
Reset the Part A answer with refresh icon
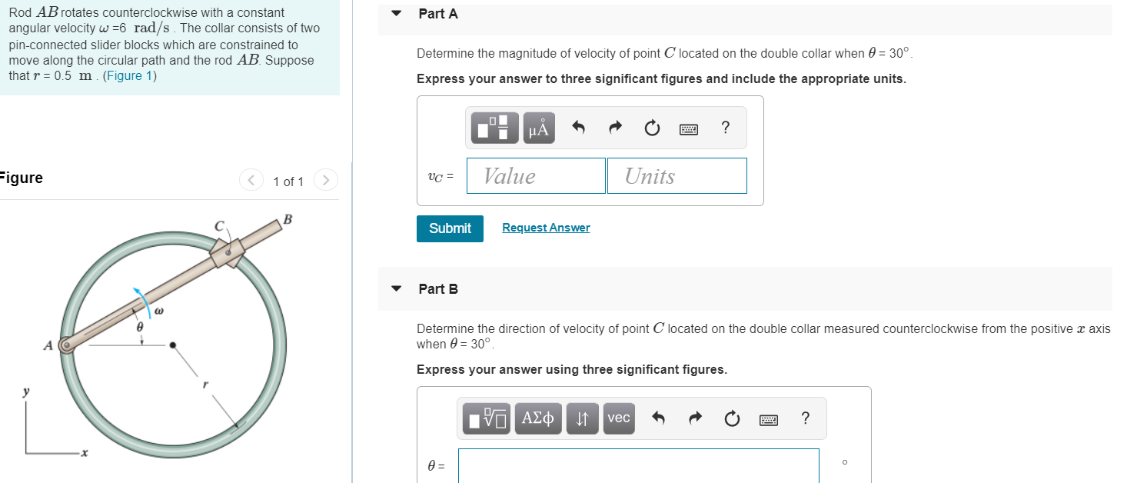(651, 128)
